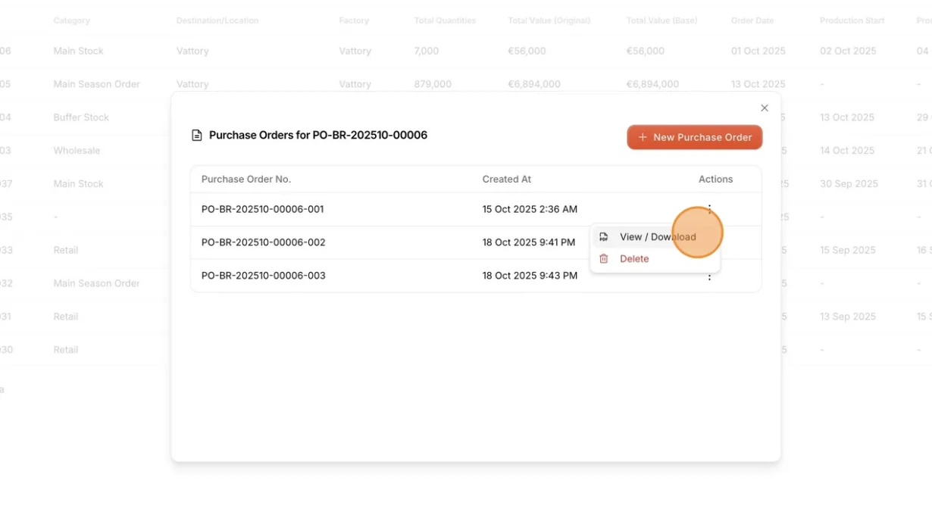
Task: Click the 879,000 quantity cell
Action: pyautogui.click(x=433, y=84)
